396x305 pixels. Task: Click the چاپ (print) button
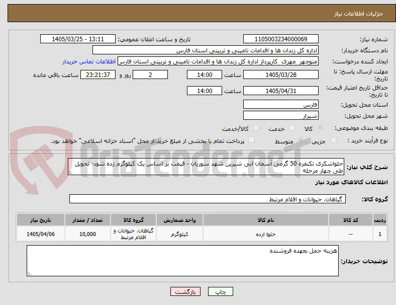tap(220, 291)
